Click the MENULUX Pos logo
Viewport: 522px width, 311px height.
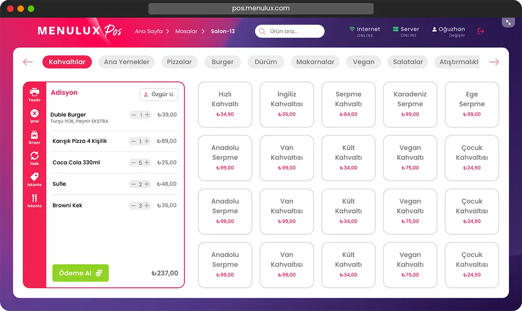(80, 30)
